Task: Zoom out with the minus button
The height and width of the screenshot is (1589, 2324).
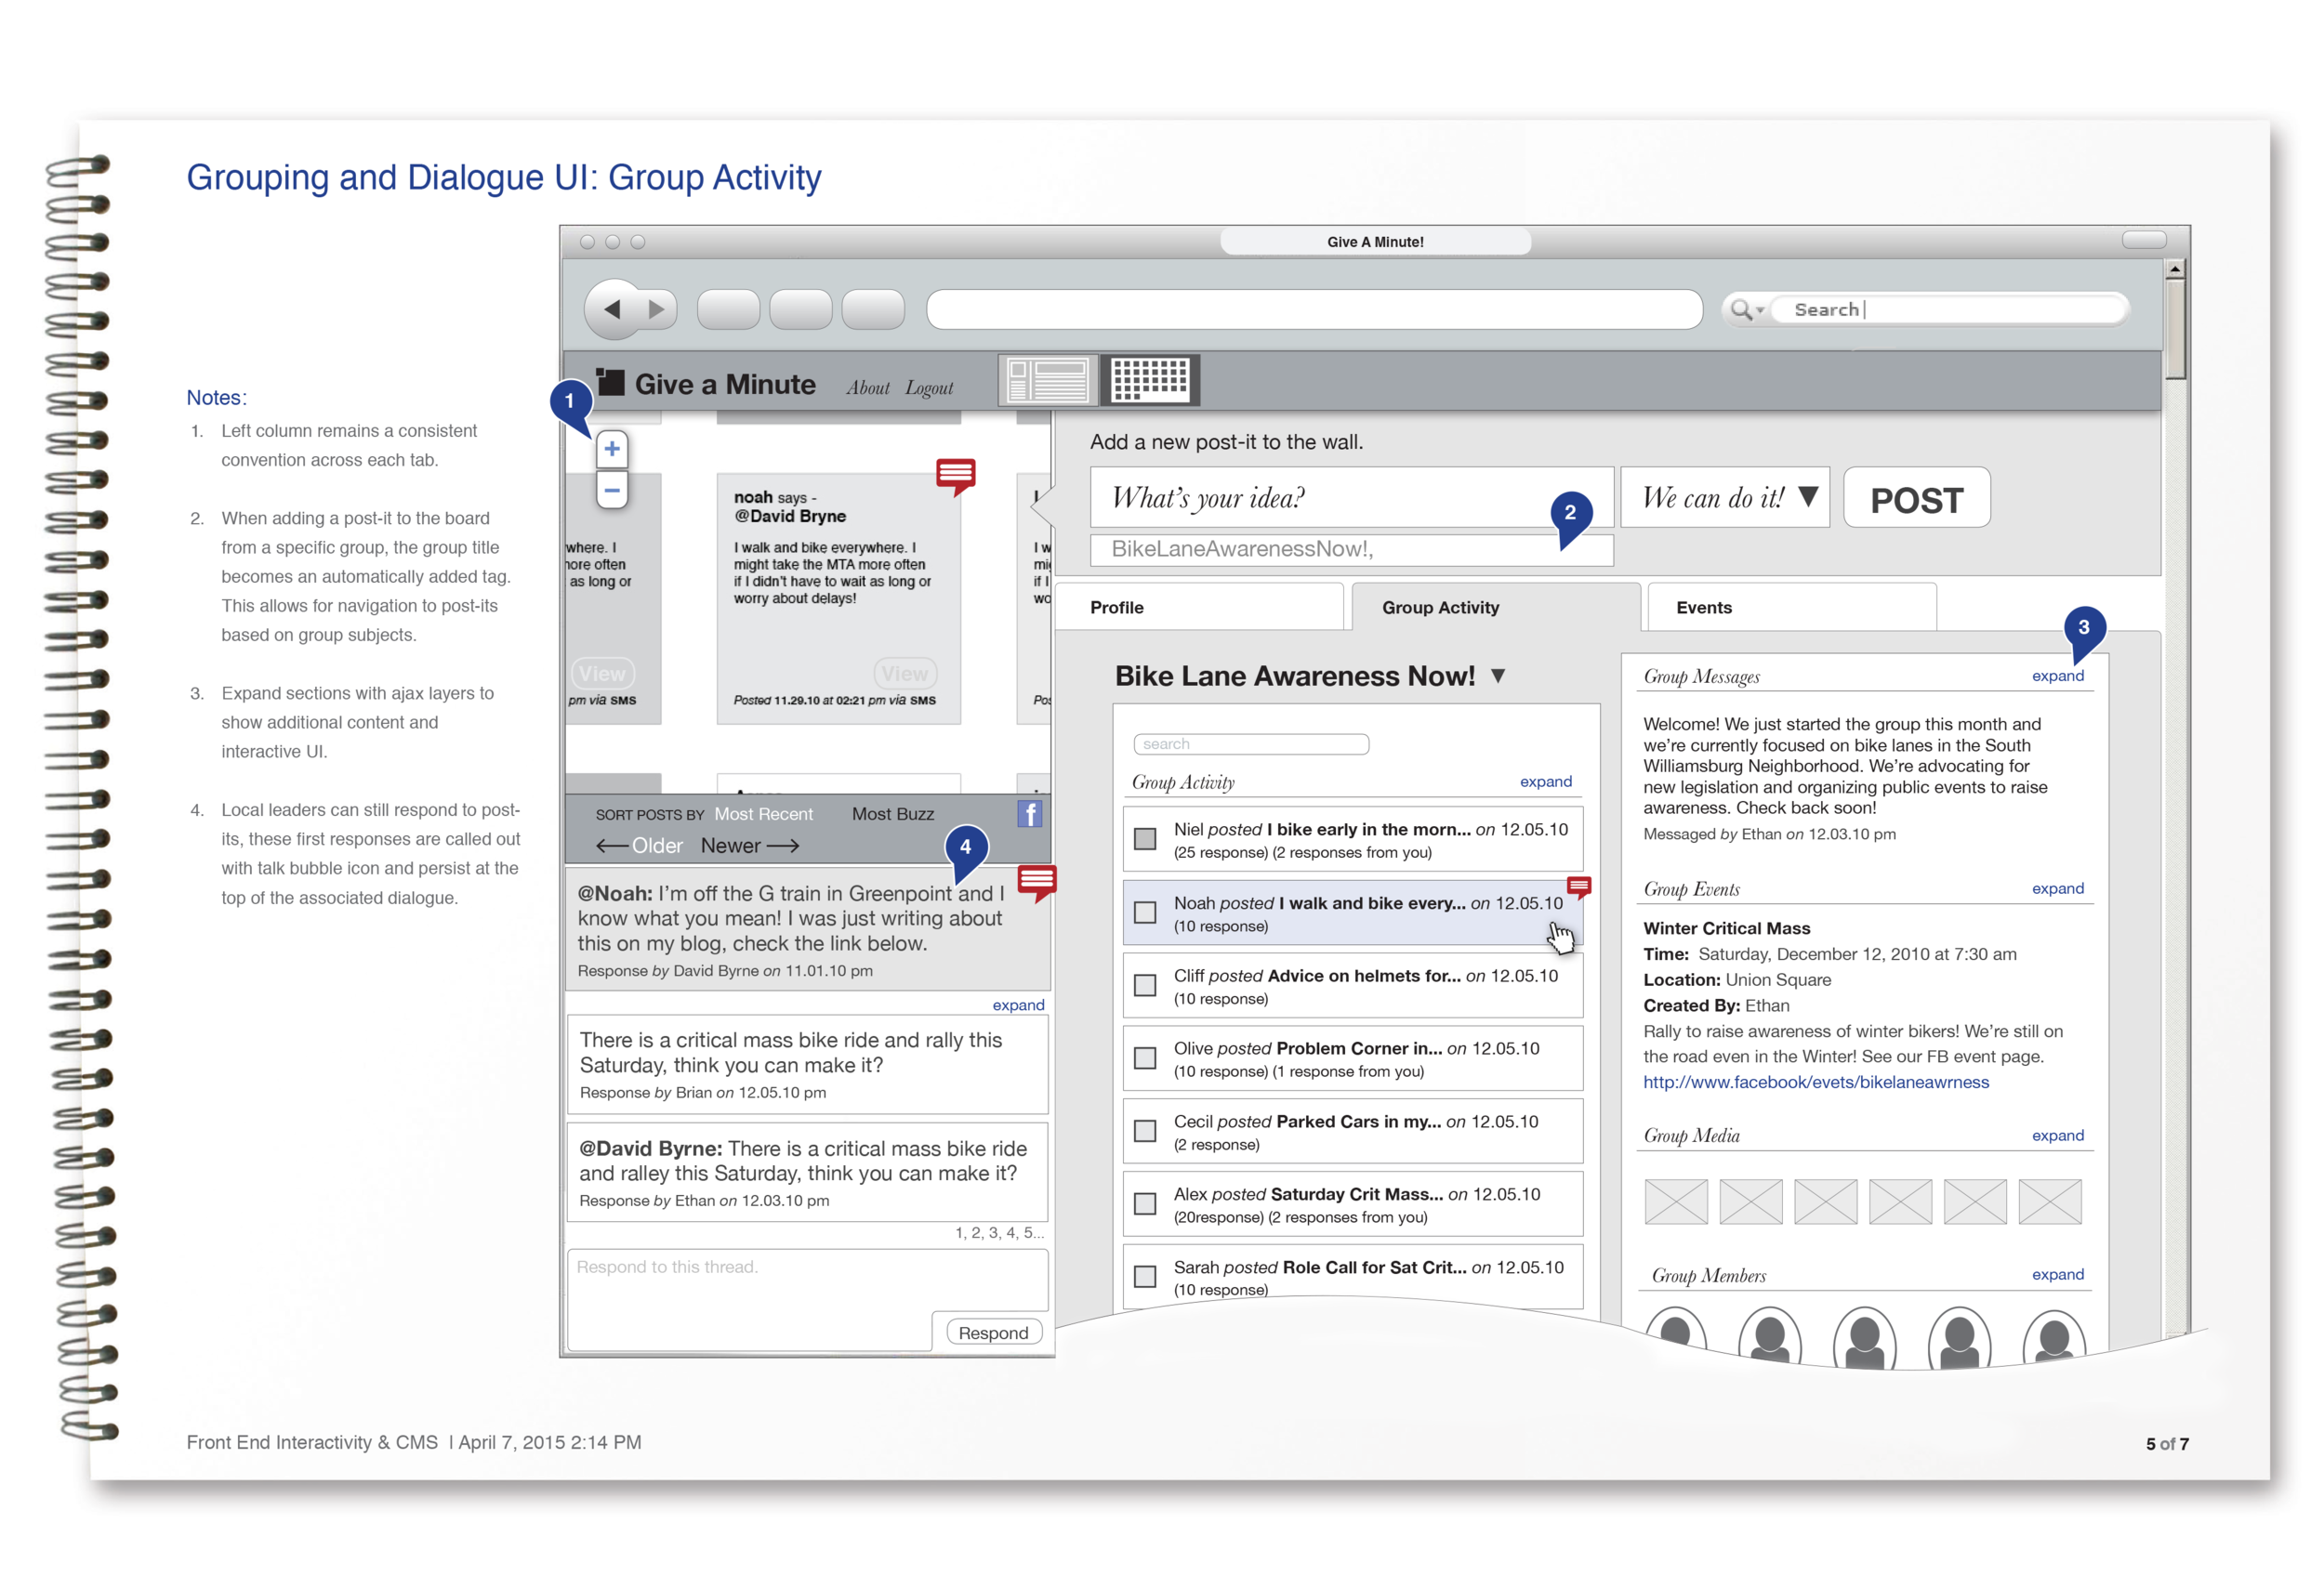Action: [612, 490]
